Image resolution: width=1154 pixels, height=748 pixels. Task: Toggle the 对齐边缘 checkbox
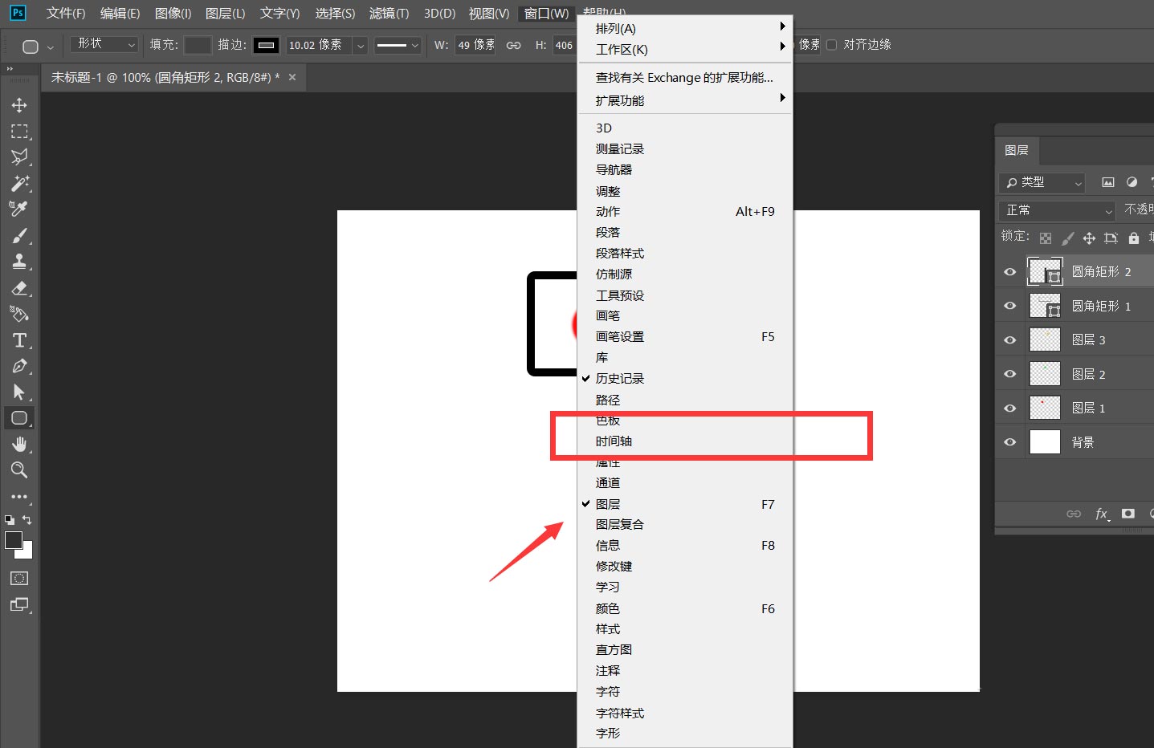[831, 45]
